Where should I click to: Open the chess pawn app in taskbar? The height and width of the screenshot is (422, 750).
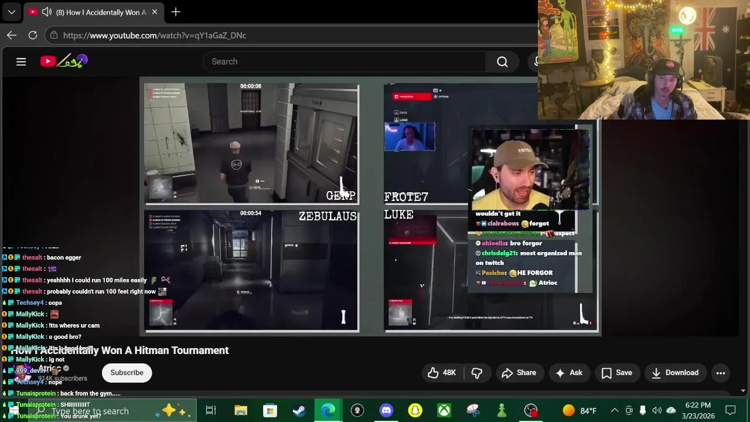point(502,410)
